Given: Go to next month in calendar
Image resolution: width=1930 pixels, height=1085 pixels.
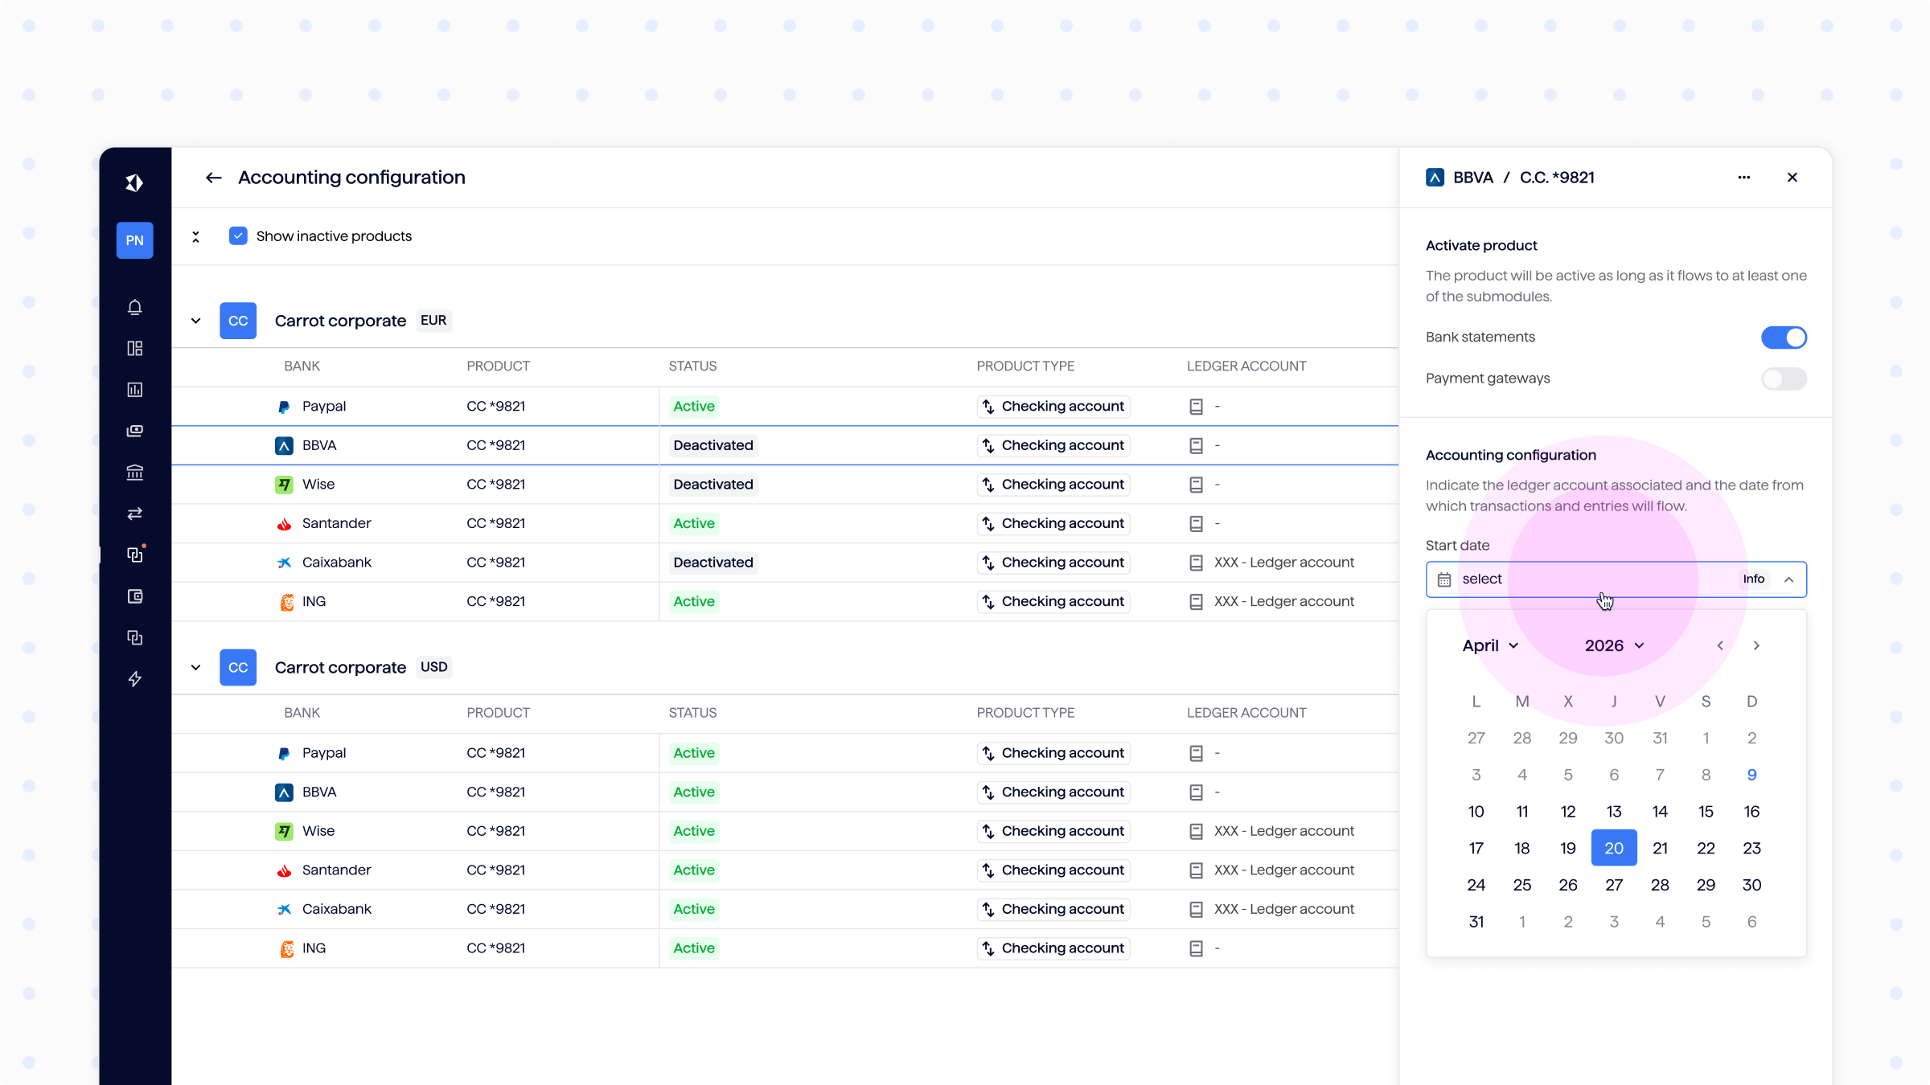Looking at the screenshot, I should [x=1756, y=645].
